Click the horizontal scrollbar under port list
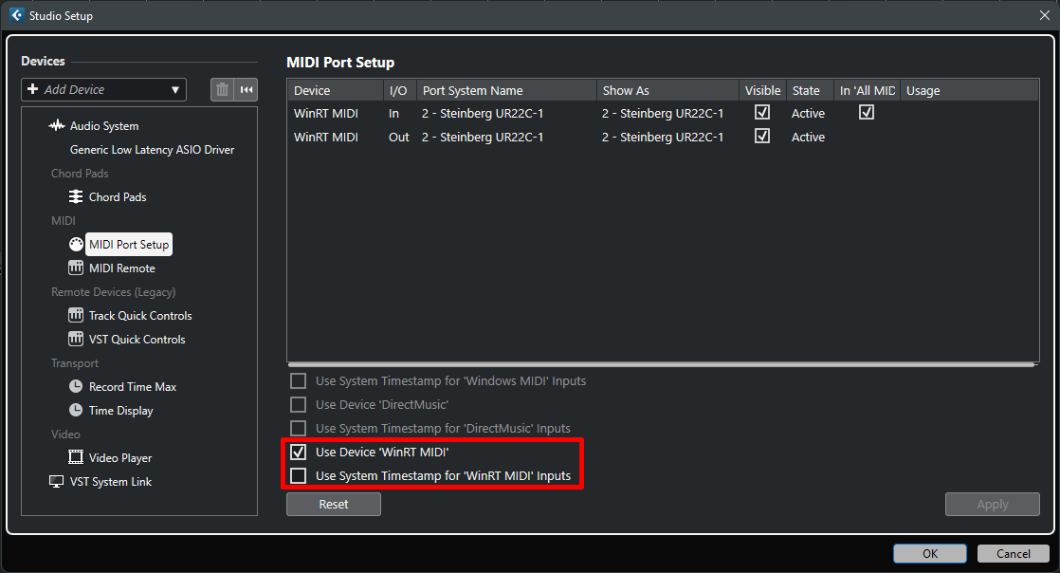Screen dimensions: 1060x573 click(x=661, y=364)
